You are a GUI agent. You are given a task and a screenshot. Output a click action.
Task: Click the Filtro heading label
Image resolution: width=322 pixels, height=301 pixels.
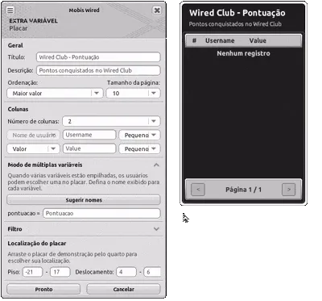click(14, 229)
